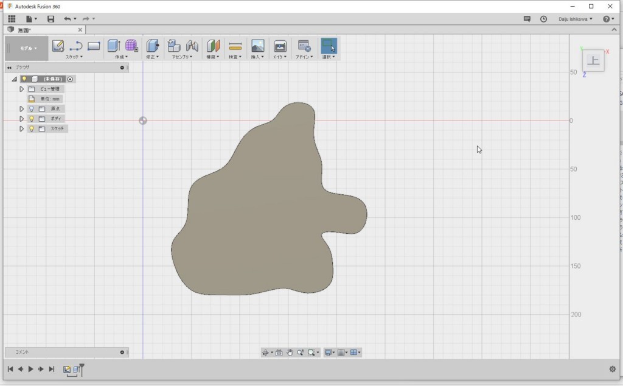Select the 単位: mm item
The height and width of the screenshot is (386, 623).
click(50, 99)
